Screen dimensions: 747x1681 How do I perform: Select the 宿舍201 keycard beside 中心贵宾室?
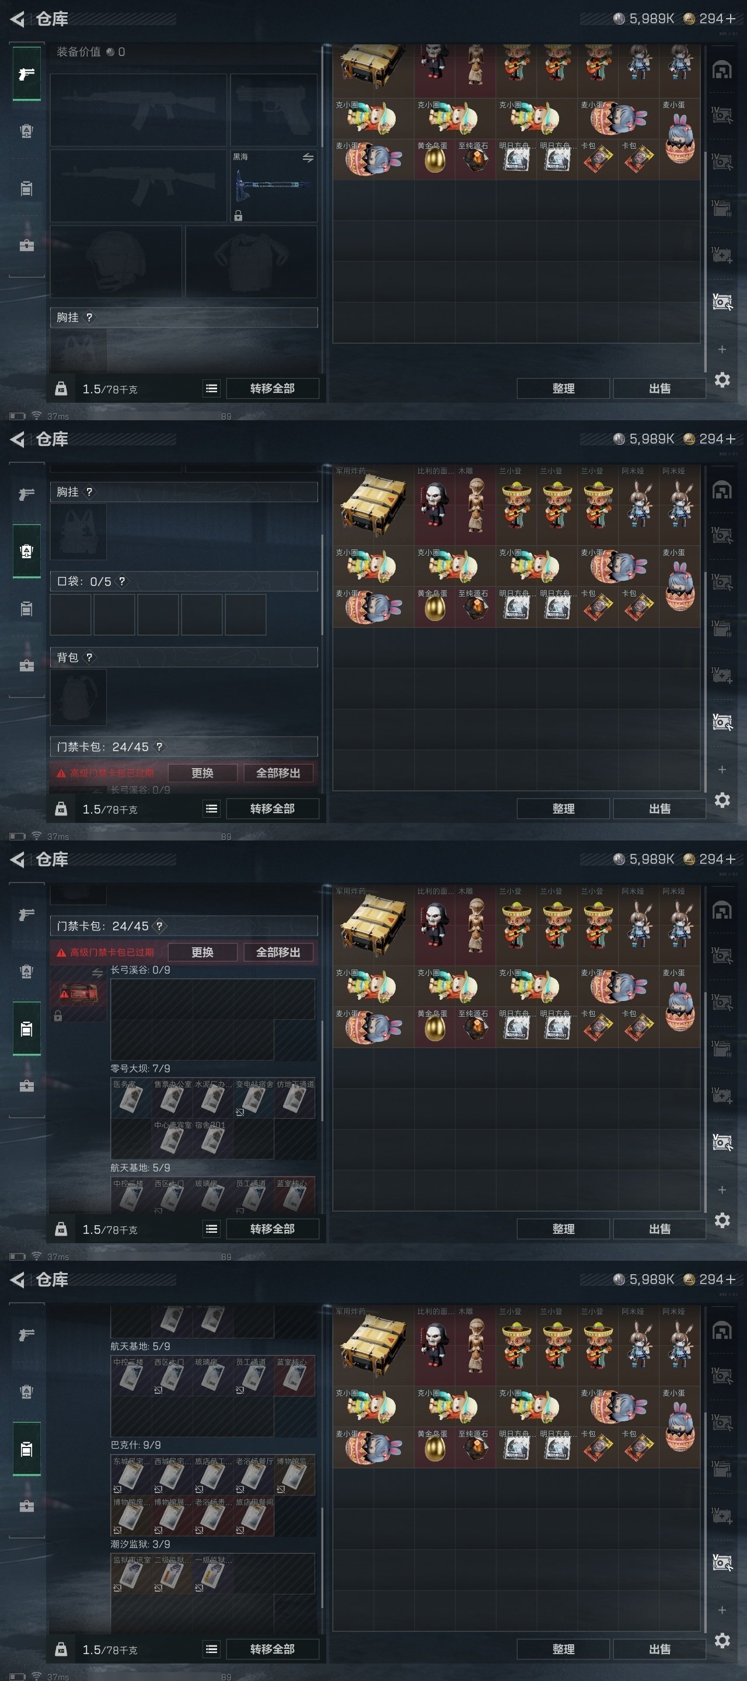point(212,1139)
